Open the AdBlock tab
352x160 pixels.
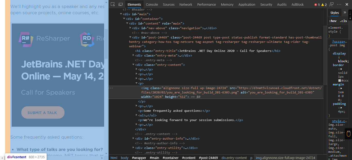[x=297, y=4]
